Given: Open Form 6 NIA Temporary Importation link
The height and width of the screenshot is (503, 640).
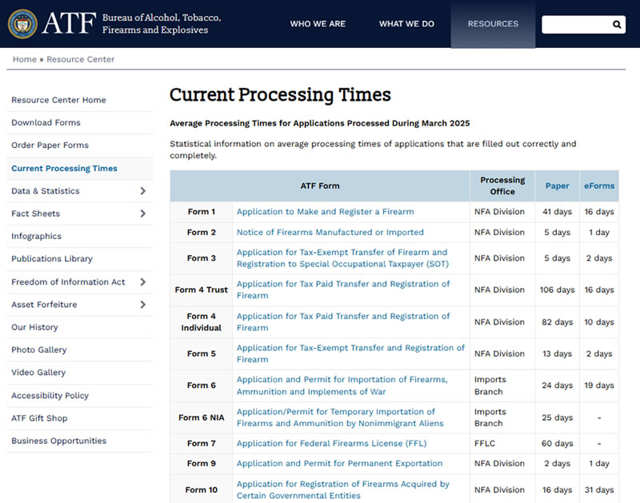Looking at the screenshot, I should (x=340, y=417).
